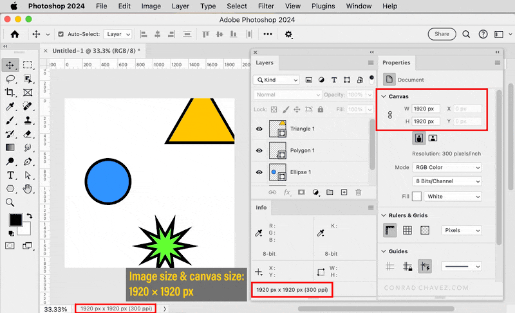Set canvas orientation to landscape
Viewport: 515px width, 313px height.
click(433, 138)
